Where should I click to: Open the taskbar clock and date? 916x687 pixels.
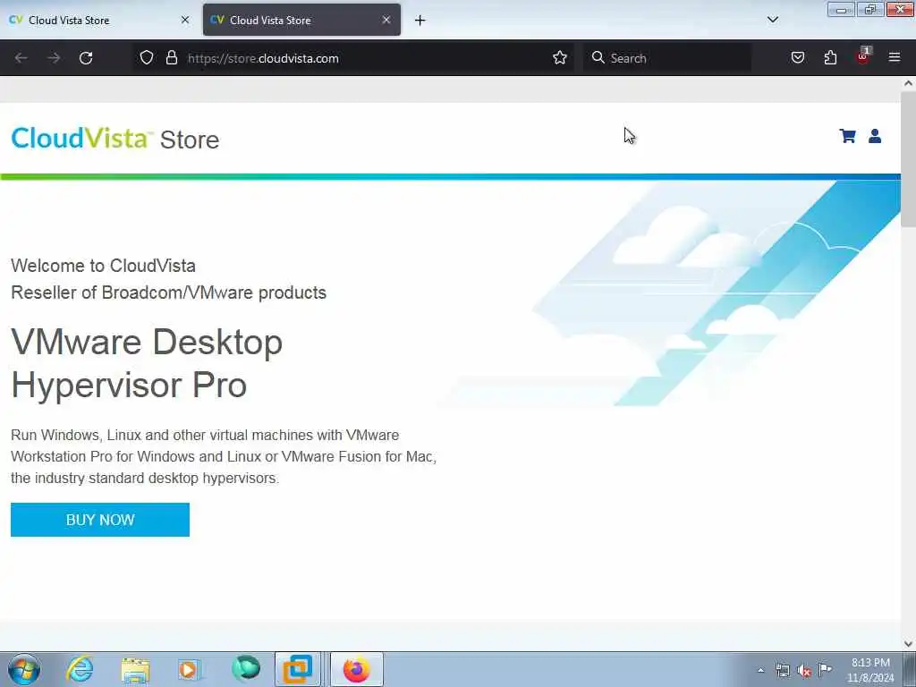[870, 670]
